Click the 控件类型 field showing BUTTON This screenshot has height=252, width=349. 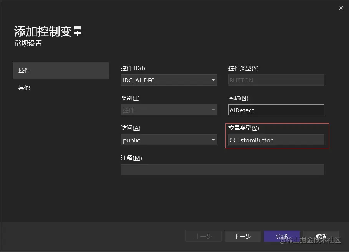coord(276,80)
